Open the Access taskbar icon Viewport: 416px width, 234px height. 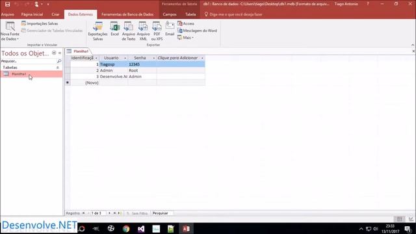(187, 229)
